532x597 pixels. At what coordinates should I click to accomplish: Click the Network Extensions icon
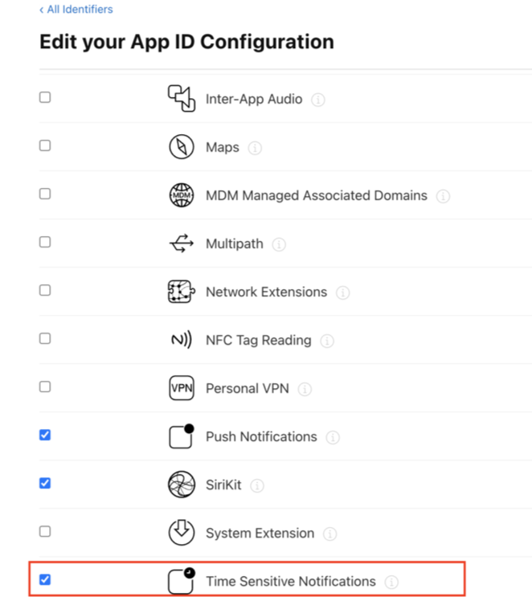[x=181, y=292]
